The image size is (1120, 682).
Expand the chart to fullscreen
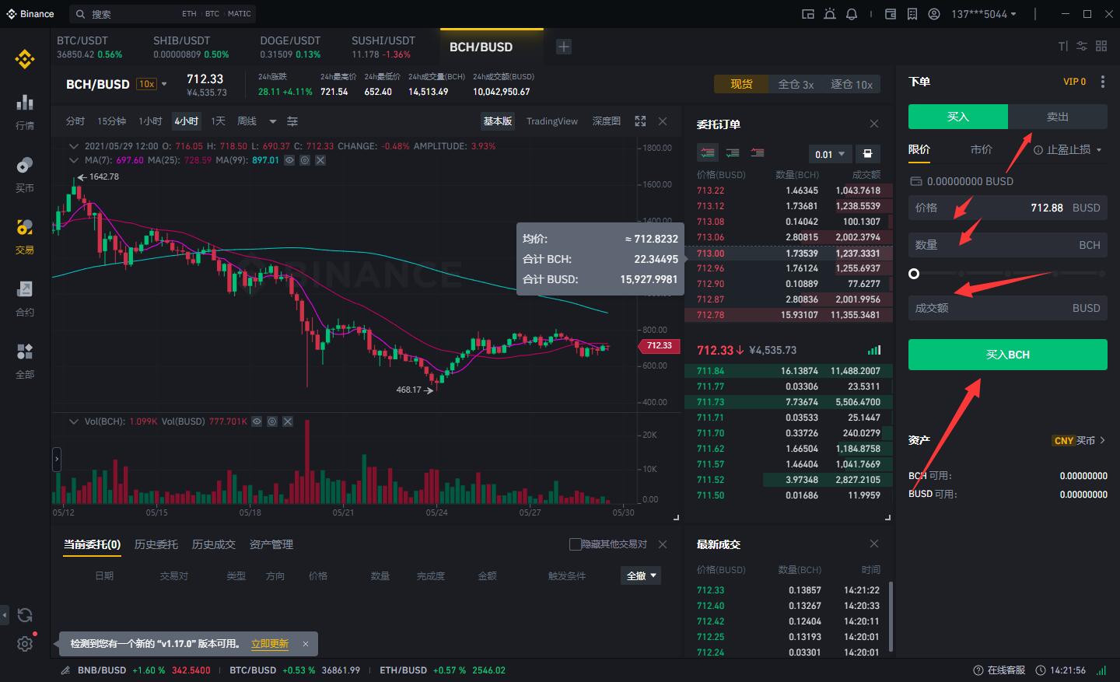[640, 121]
